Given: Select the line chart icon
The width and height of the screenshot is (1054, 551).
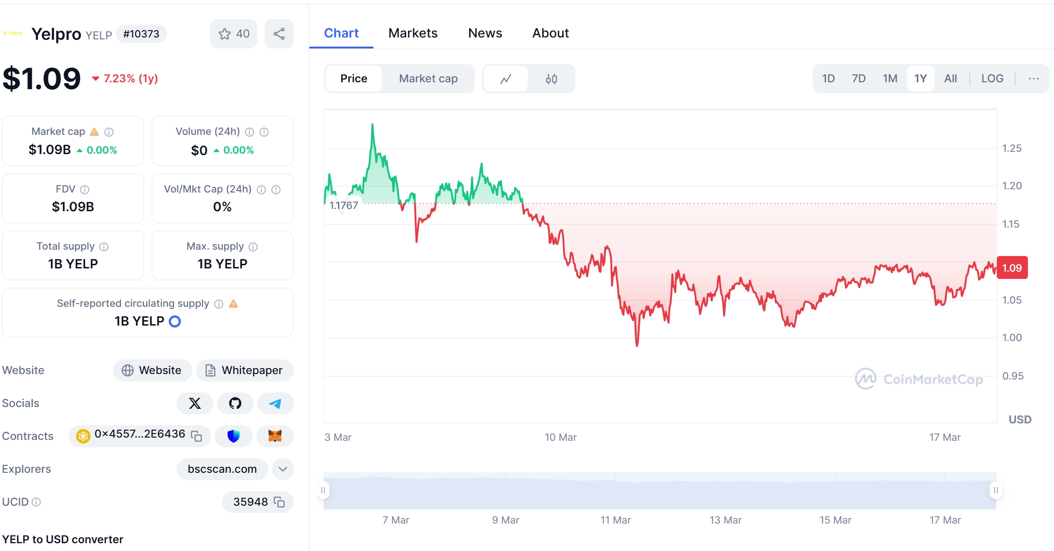Looking at the screenshot, I should pos(506,79).
